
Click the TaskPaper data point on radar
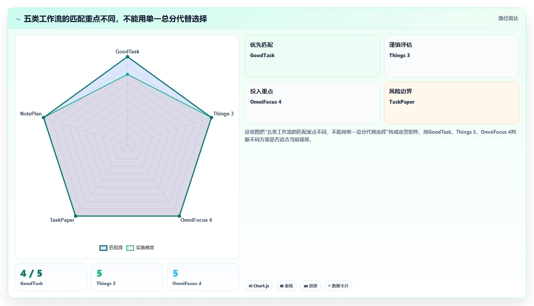click(76, 216)
